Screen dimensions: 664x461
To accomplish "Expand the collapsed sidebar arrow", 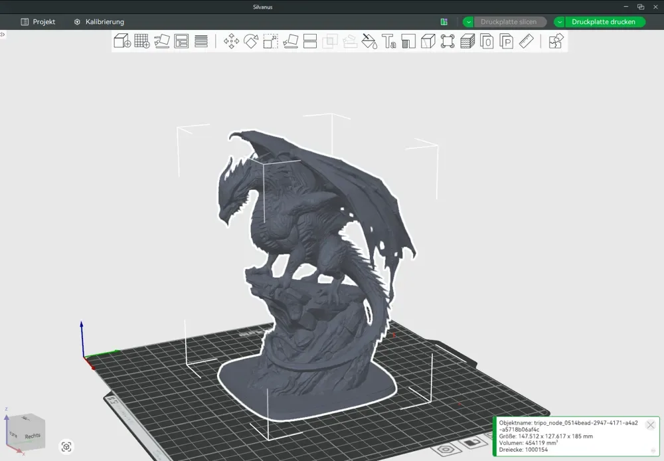I will coord(3,35).
